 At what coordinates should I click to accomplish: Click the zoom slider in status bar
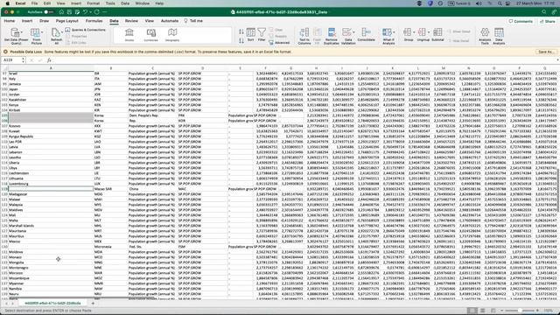520,311
